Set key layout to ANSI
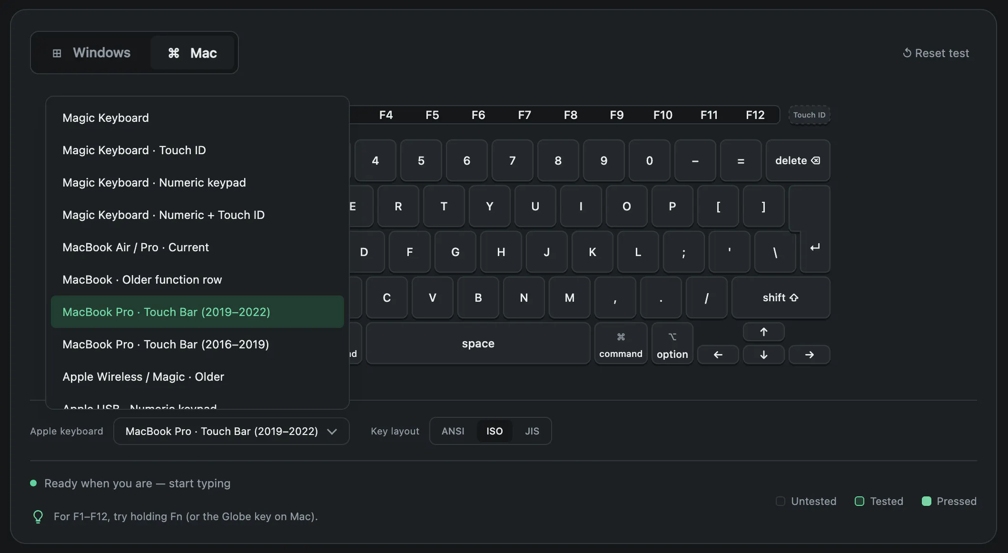 [453, 431]
